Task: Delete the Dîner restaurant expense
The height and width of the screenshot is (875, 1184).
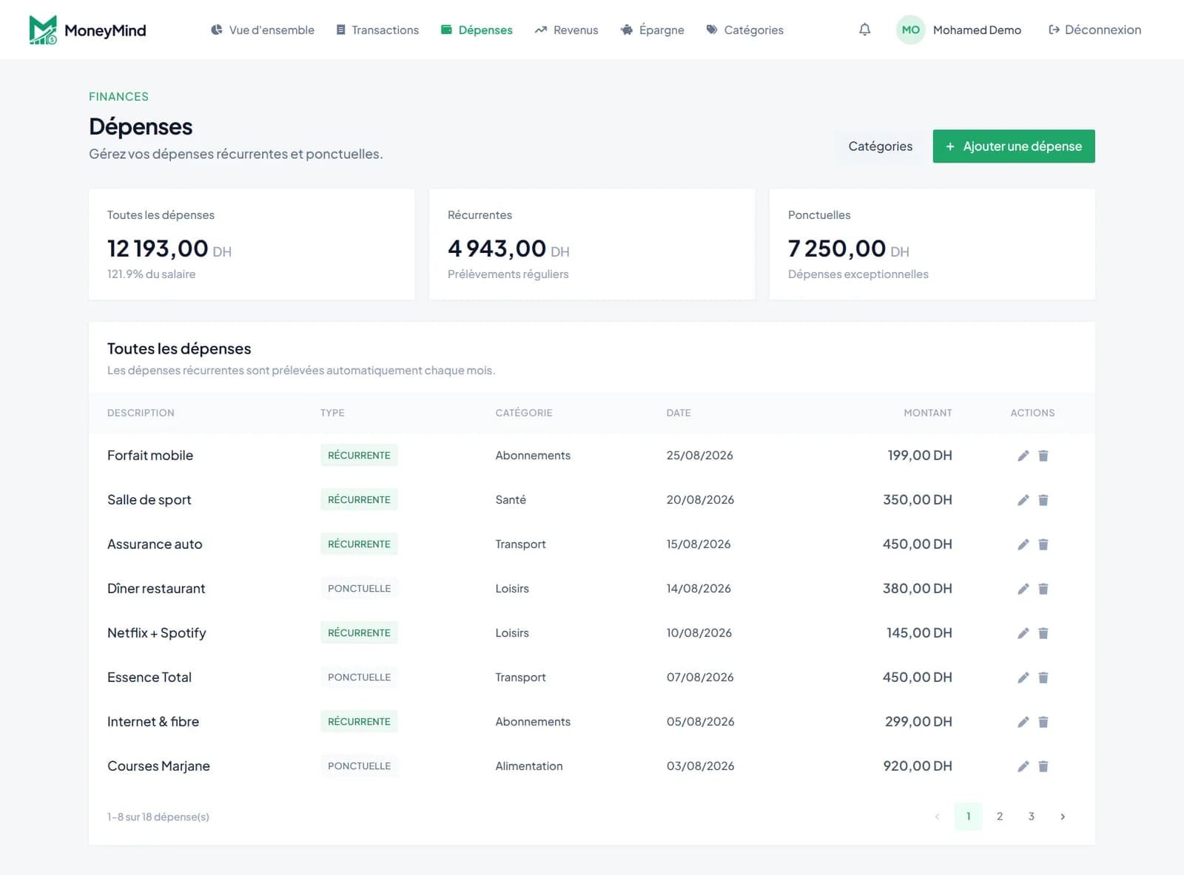Action: tap(1043, 589)
